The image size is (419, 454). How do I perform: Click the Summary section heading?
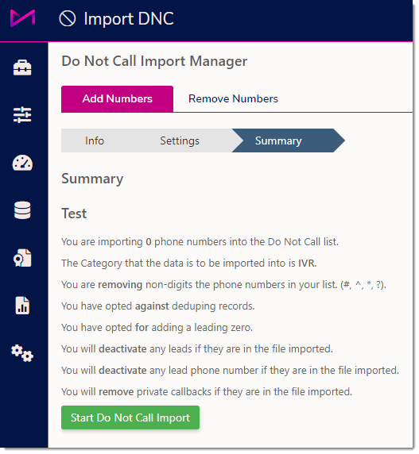pyautogui.click(x=92, y=179)
